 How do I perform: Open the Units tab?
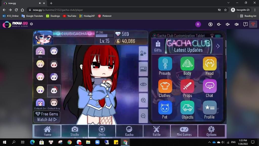(x=102, y=131)
